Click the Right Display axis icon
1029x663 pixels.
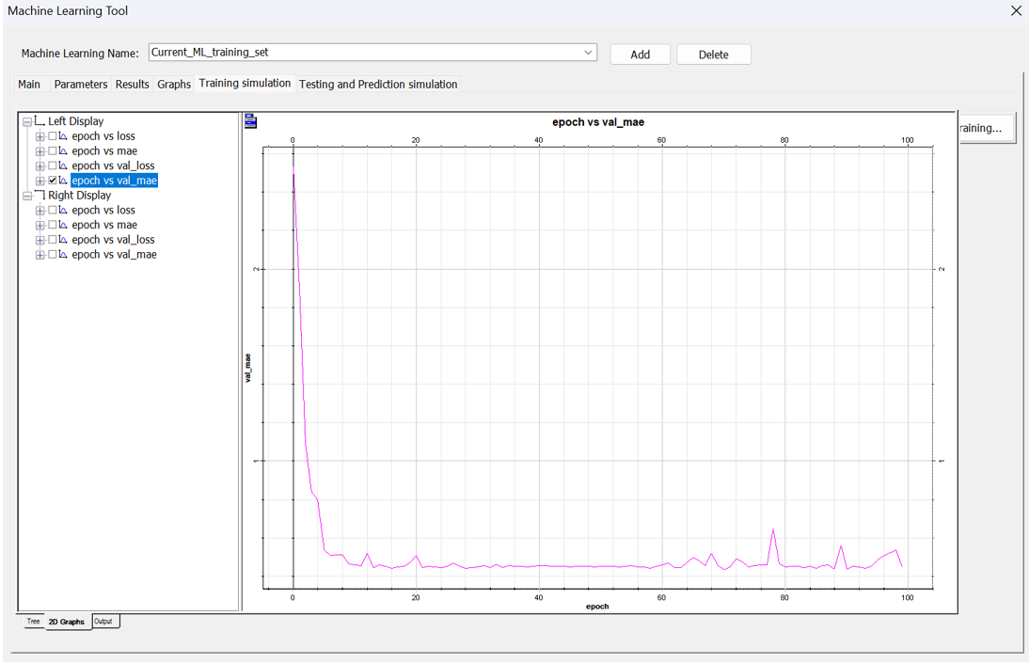pyautogui.click(x=40, y=196)
